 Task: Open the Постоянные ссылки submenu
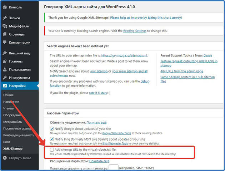pyautogui.click(x=17, y=128)
